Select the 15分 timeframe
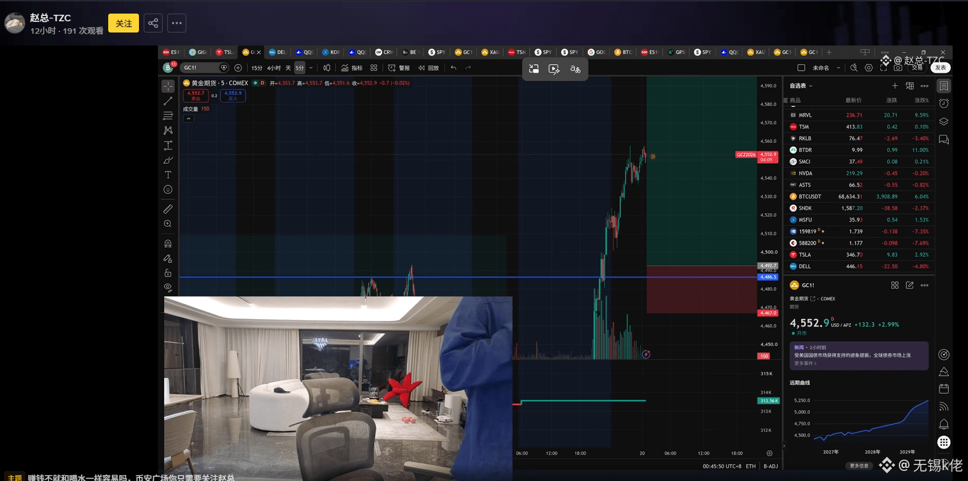The image size is (968, 481). click(x=257, y=68)
